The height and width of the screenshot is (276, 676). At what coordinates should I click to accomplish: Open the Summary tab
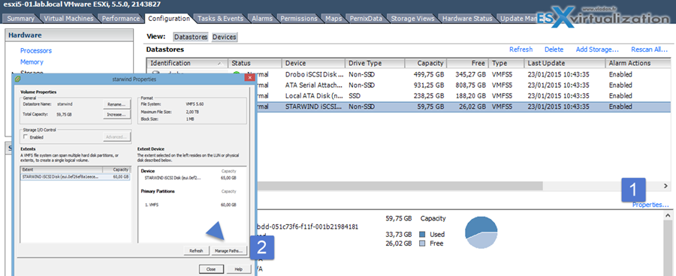(x=21, y=19)
